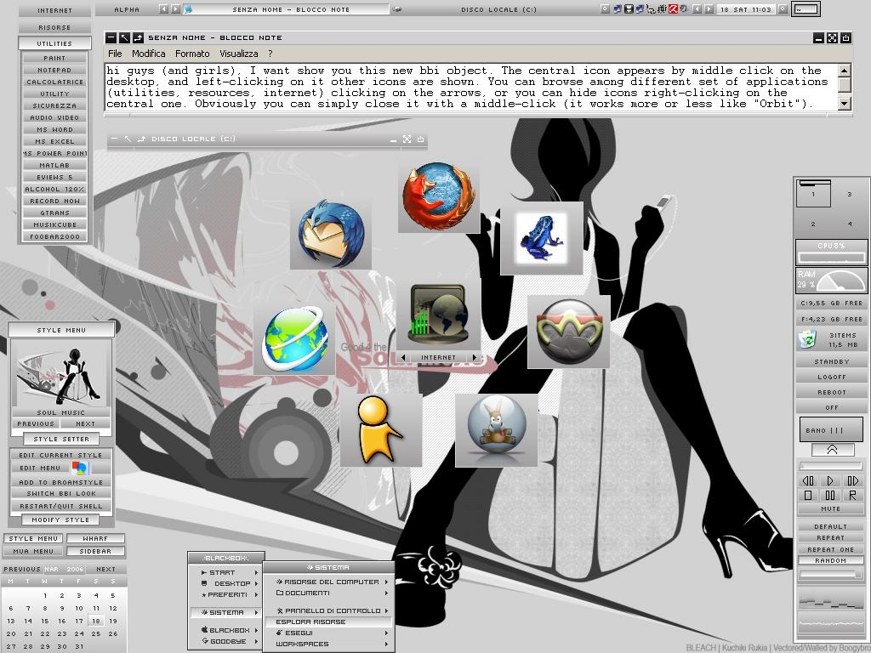
Task: Switch to the Risorse tab
Action: click(54, 27)
